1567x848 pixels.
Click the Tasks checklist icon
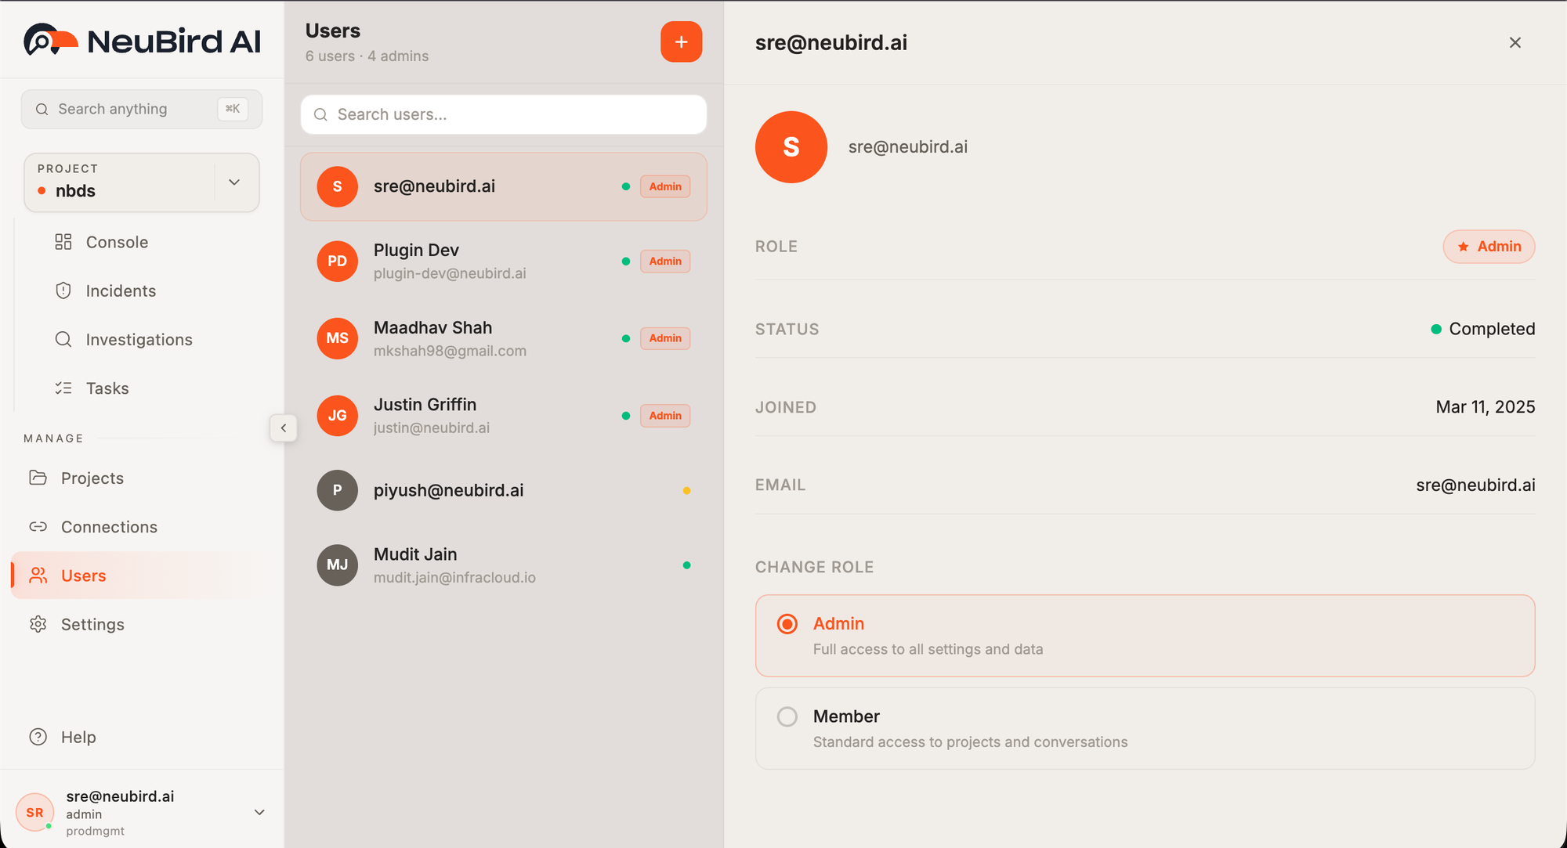(x=63, y=388)
